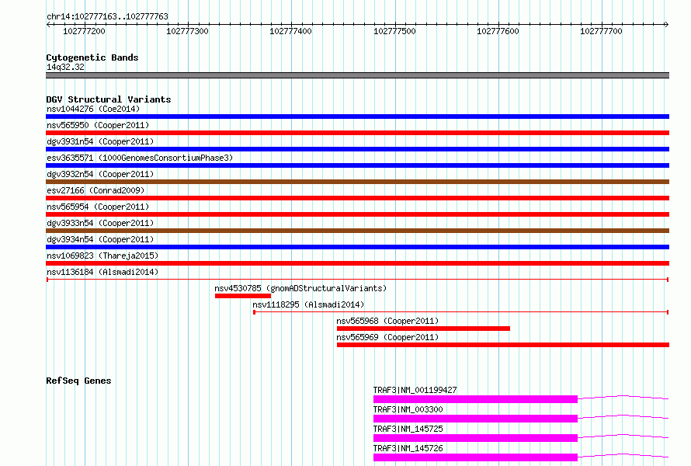
Task: Open variant nsv1069823 (Thareja2015) label
Action: pyautogui.click(x=102, y=256)
